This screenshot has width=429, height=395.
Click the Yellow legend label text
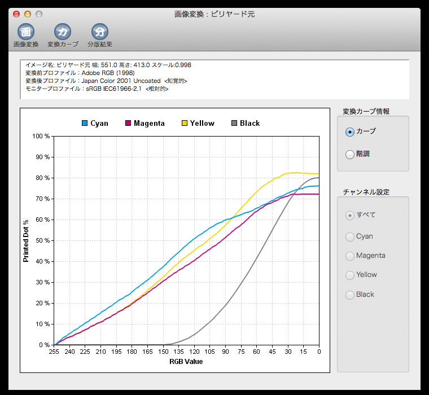pyautogui.click(x=202, y=124)
